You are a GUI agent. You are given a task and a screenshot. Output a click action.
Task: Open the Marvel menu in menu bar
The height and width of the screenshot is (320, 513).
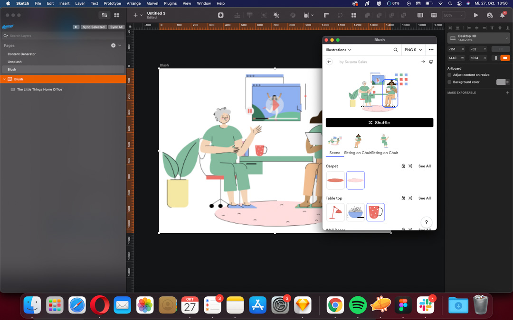pos(152,3)
